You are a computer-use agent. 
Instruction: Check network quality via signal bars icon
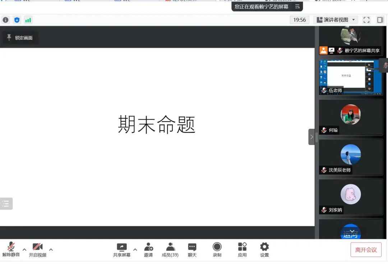pos(28,20)
